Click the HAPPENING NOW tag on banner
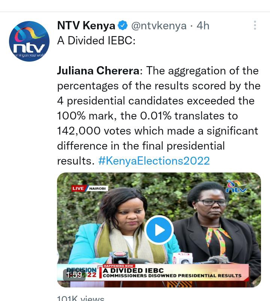The width and height of the screenshot is (270, 301). tap(118, 266)
